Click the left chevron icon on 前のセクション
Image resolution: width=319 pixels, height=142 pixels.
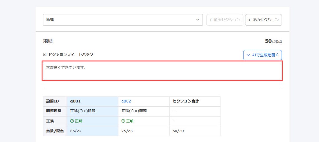coord(211,20)
